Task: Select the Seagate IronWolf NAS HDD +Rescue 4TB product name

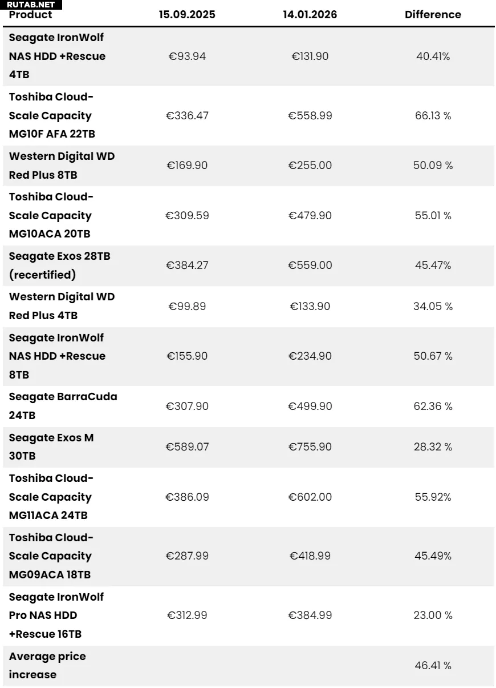Action: coord(57,56)
